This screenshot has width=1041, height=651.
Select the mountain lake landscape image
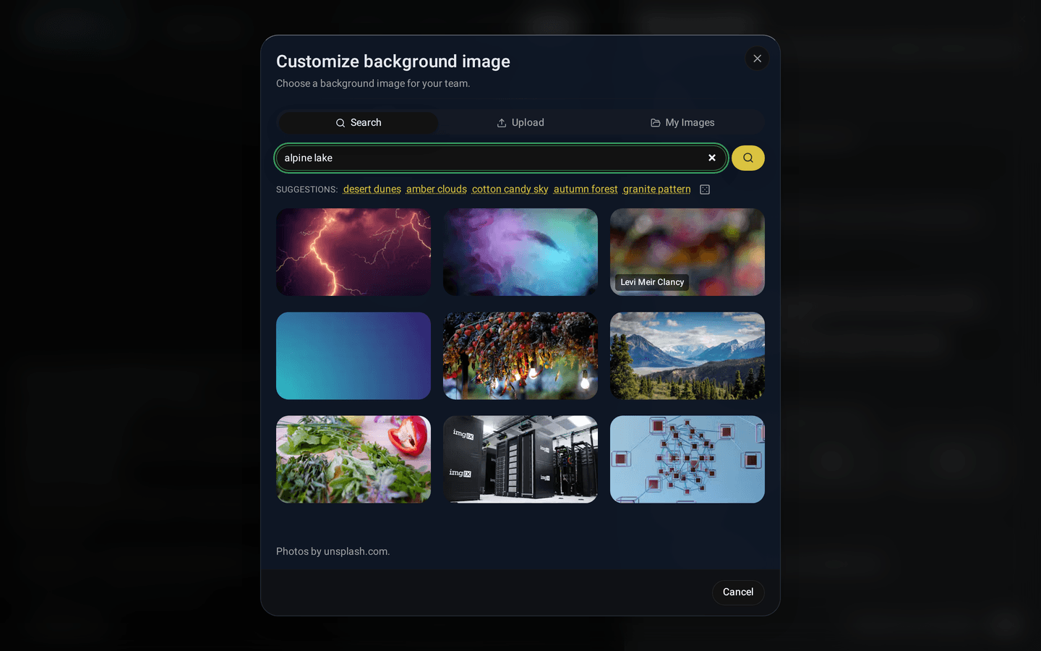pos(687,356)
